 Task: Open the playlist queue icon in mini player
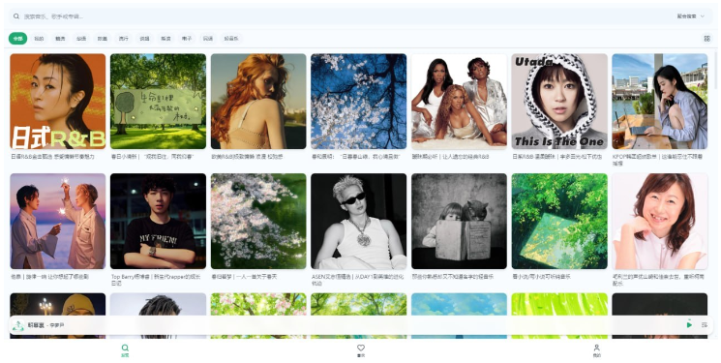click(704, 325)
